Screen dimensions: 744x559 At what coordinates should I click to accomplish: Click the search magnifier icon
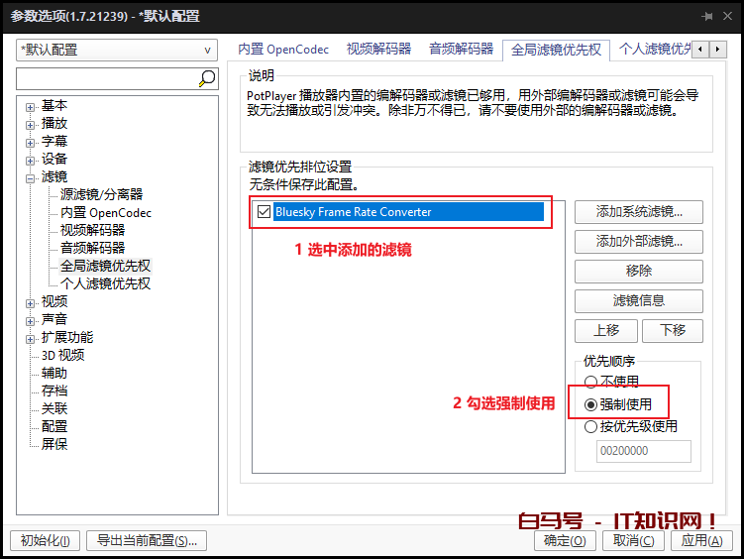click(x=207, y=78)
